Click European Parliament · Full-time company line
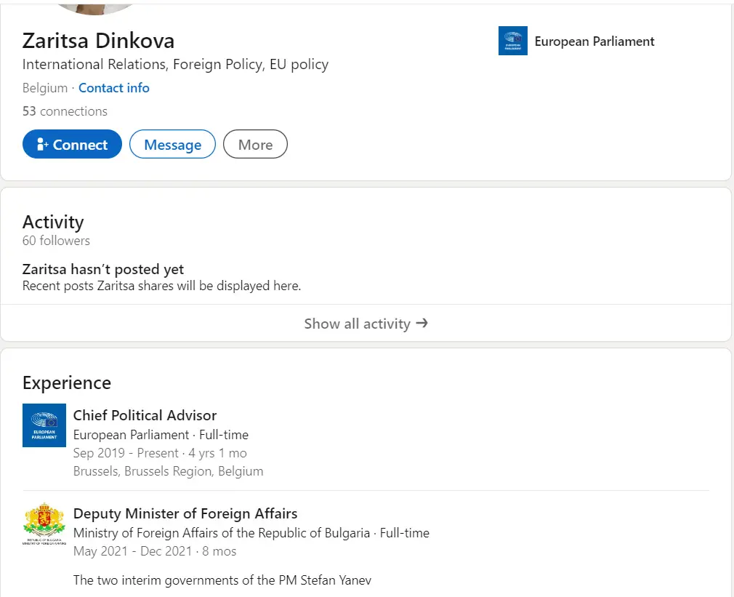734x597 pixels. point(161,435)
